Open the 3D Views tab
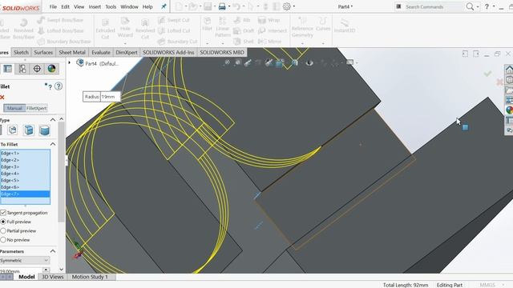This screenshot has height=288, width=513. (53, 277)
